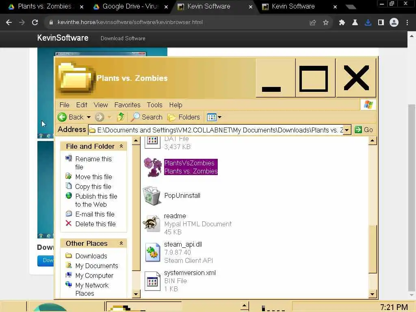Click the Chrome share page icon

pos(313,23)
